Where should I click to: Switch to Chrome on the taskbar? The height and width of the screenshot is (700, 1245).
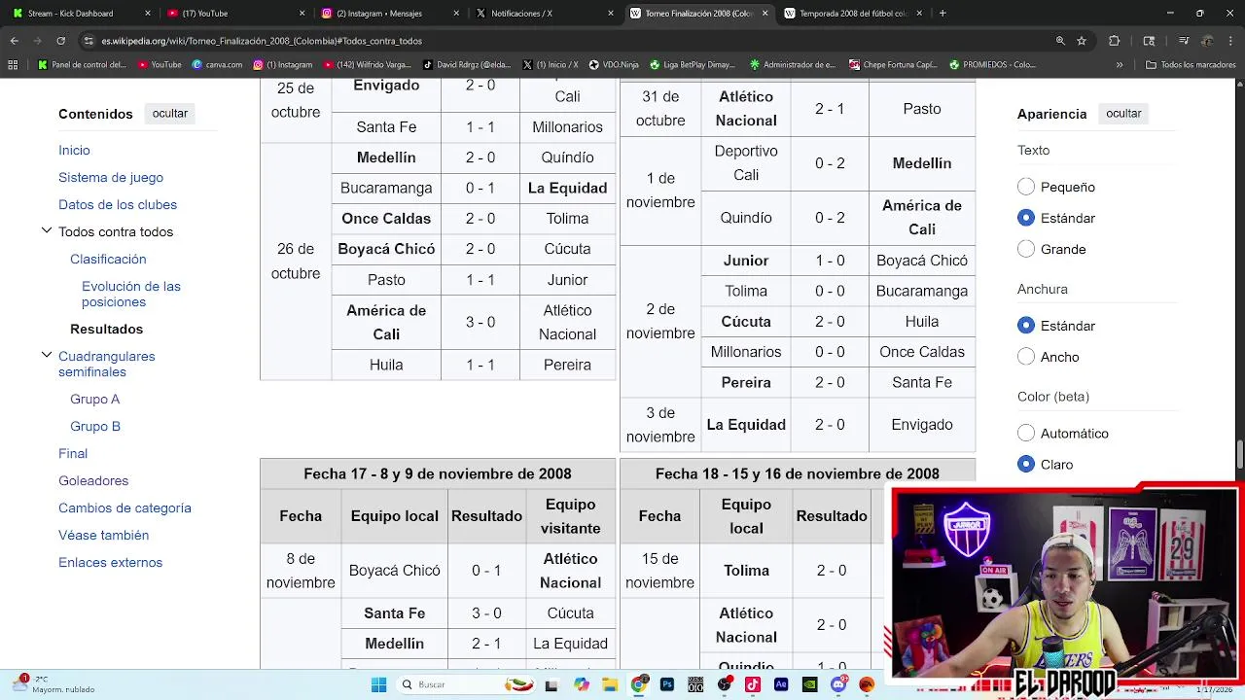pos(638,684)
